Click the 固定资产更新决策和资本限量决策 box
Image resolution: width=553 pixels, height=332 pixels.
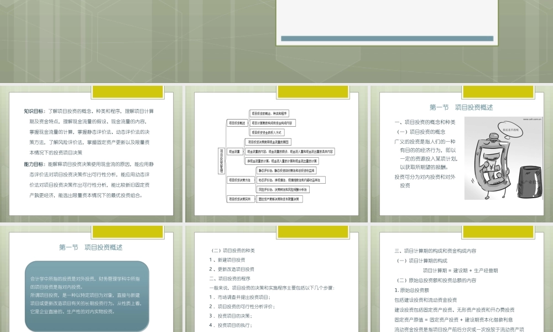coord(279,199)
